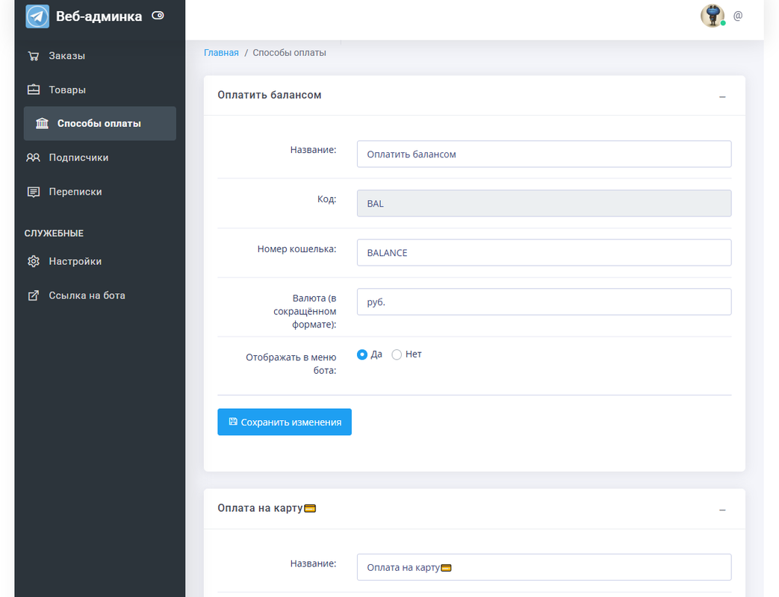779x597 pixels.
Task: Click the people icon beside Подписчики
Action: [34, 157]
